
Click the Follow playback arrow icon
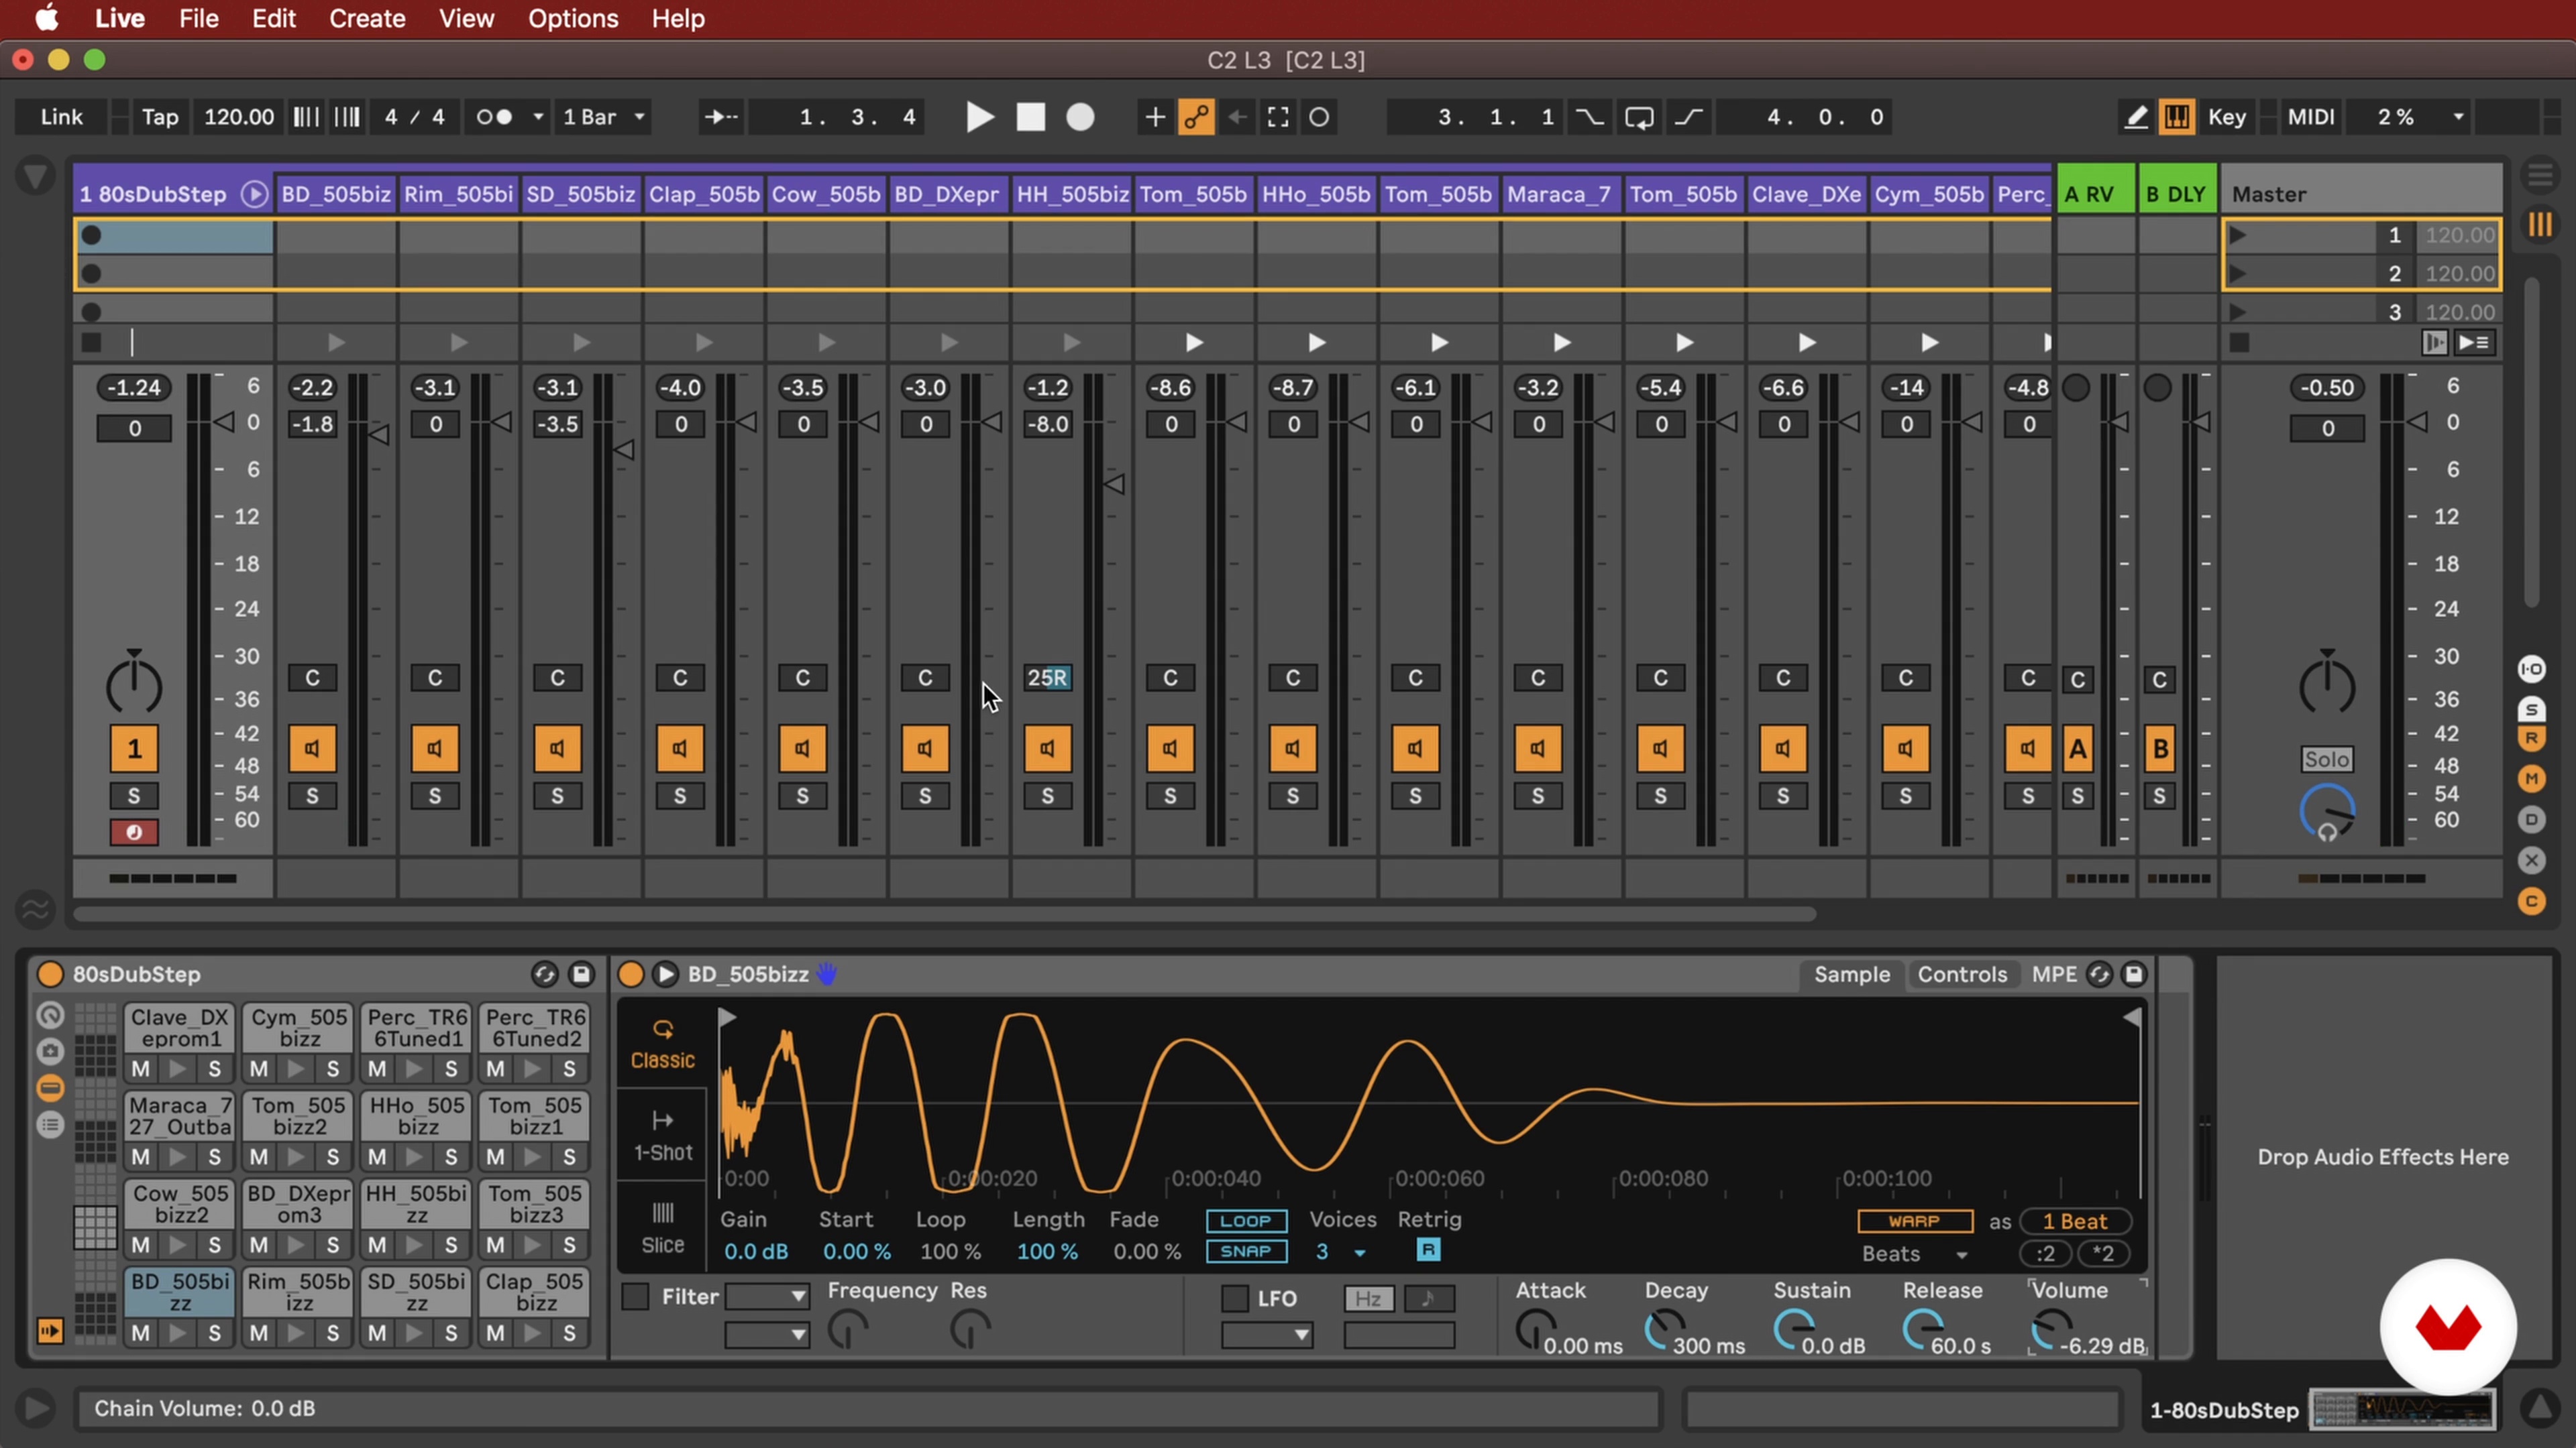pyautogui.click(x=720, y=117)
